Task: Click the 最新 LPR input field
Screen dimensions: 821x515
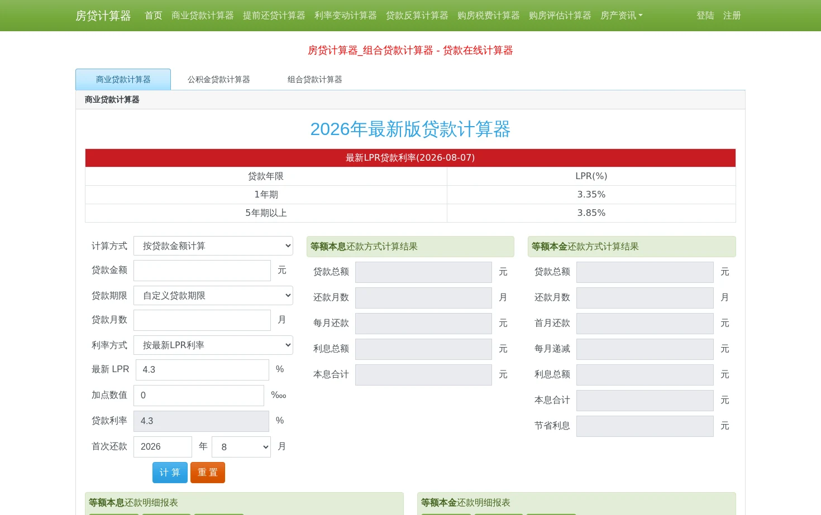Action: click(202, 370)
